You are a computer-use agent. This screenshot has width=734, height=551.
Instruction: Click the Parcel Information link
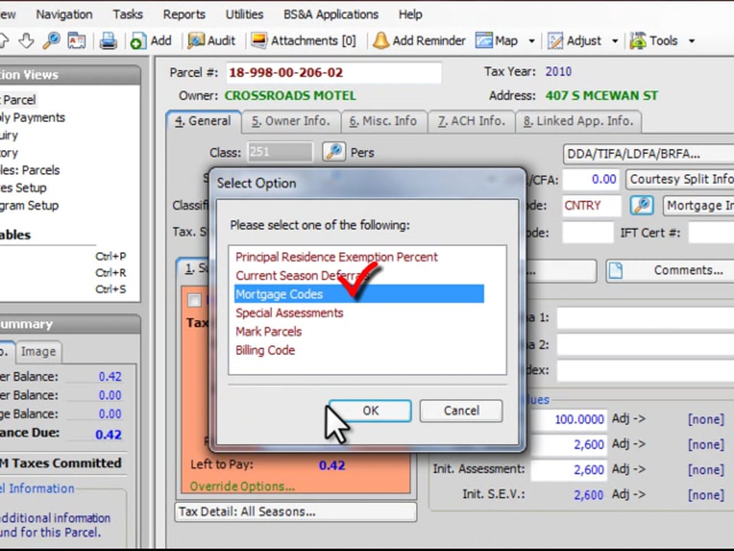point(37,488)
